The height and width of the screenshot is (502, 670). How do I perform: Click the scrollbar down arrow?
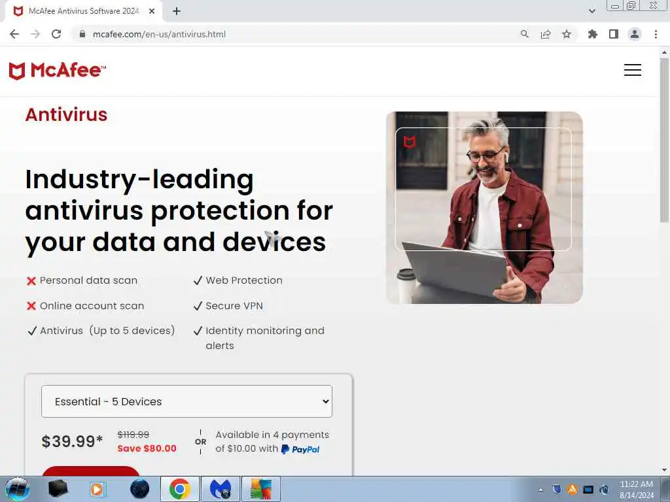[x=664, y=470]
